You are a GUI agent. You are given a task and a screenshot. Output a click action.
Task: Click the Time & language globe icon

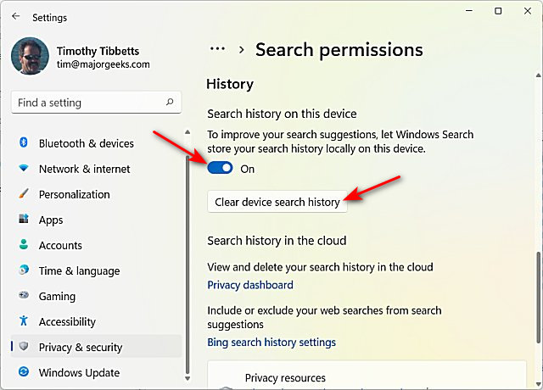24,270
